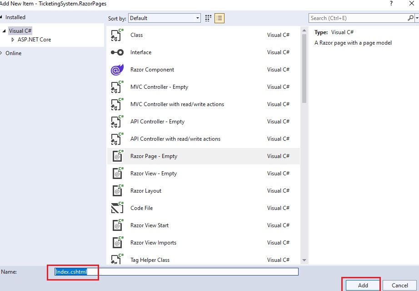This screenshot has width=419, height=291.
Task: Pick the Razor View Imports icon
Action: click(x=117, y=243)
